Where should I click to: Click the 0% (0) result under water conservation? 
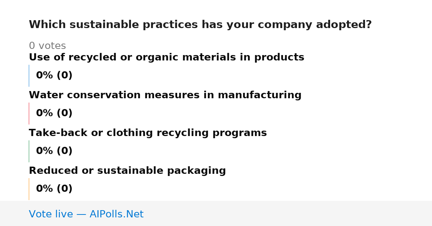point(54,113)
